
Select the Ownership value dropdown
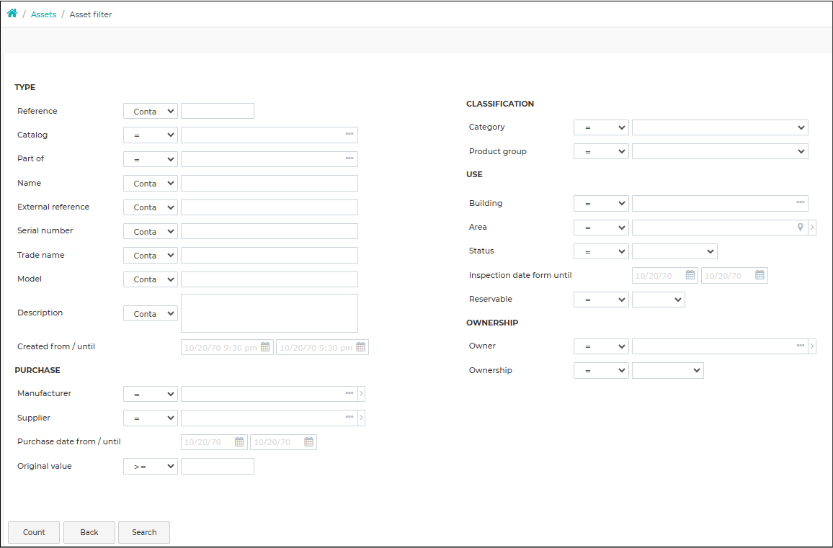pos(668,371)
